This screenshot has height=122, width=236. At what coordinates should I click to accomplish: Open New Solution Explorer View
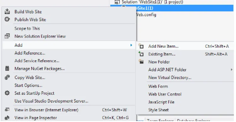coord(40,36)
